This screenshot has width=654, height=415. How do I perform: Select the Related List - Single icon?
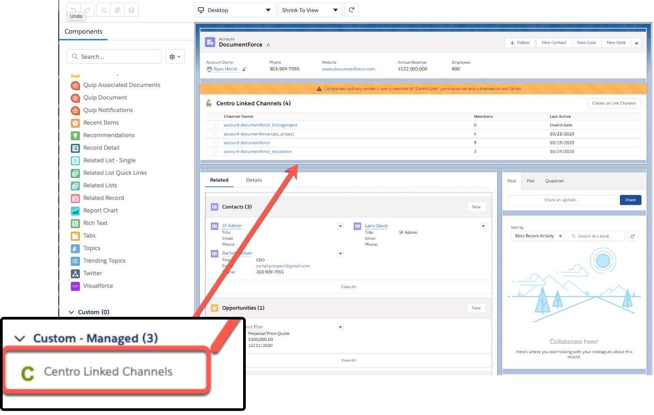click(x=75, y=160)
